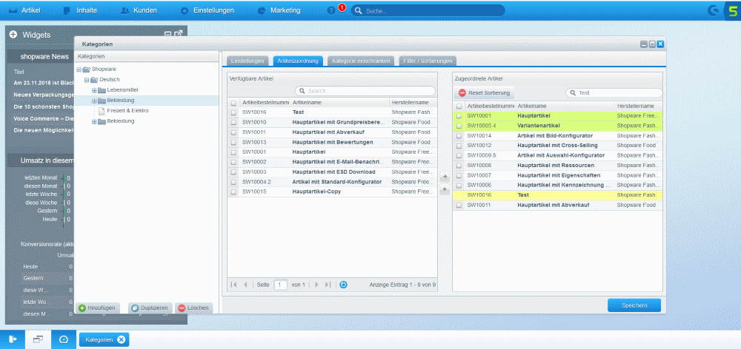Collapse the Shopware root category

pos(78,69)
